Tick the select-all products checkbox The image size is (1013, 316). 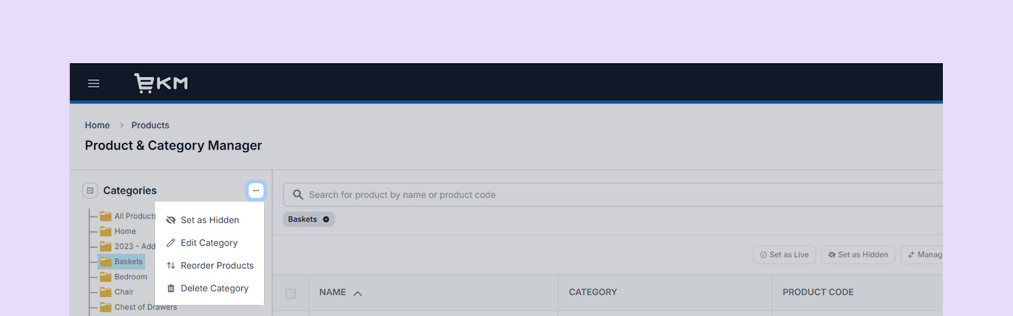click(291, 293)
